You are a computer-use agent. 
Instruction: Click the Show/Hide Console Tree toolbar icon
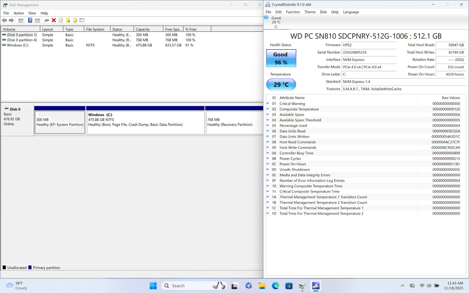(21, 20)
